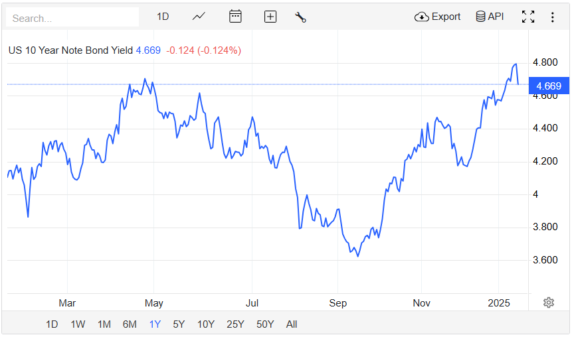Select the All time range

pos(292,324)
